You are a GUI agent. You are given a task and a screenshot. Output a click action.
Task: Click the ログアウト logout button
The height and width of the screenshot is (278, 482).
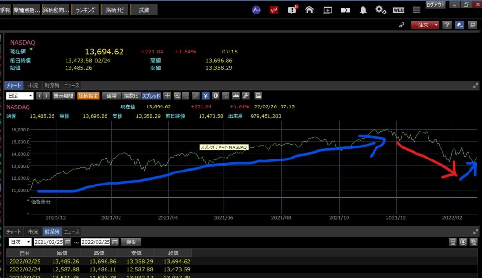[435, 5]
